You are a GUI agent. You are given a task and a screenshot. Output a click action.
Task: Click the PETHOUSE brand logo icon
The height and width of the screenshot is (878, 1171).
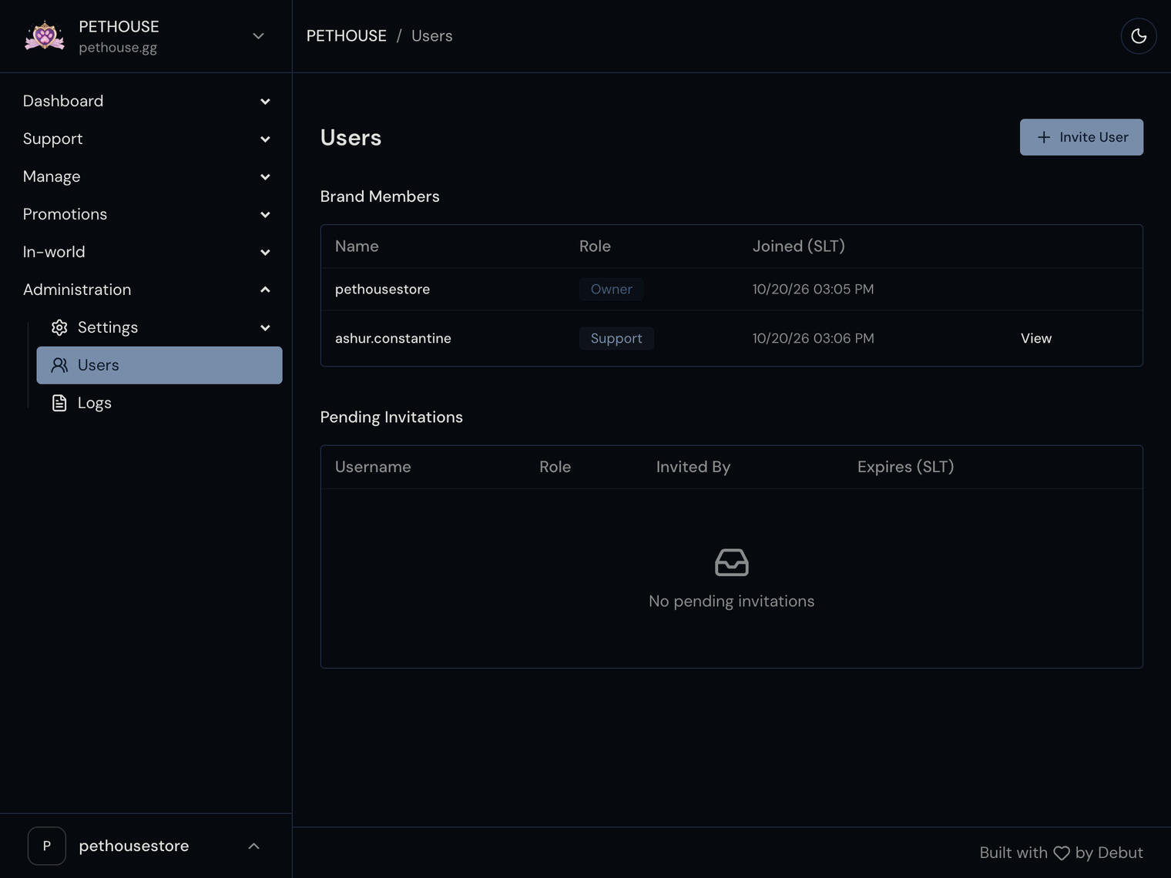point(45,36)
